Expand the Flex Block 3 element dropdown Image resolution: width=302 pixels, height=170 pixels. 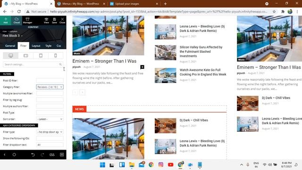[x=13, y=36]
